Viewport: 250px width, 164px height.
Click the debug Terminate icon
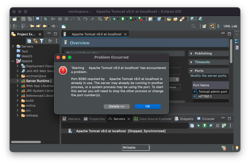coord(66,19)
